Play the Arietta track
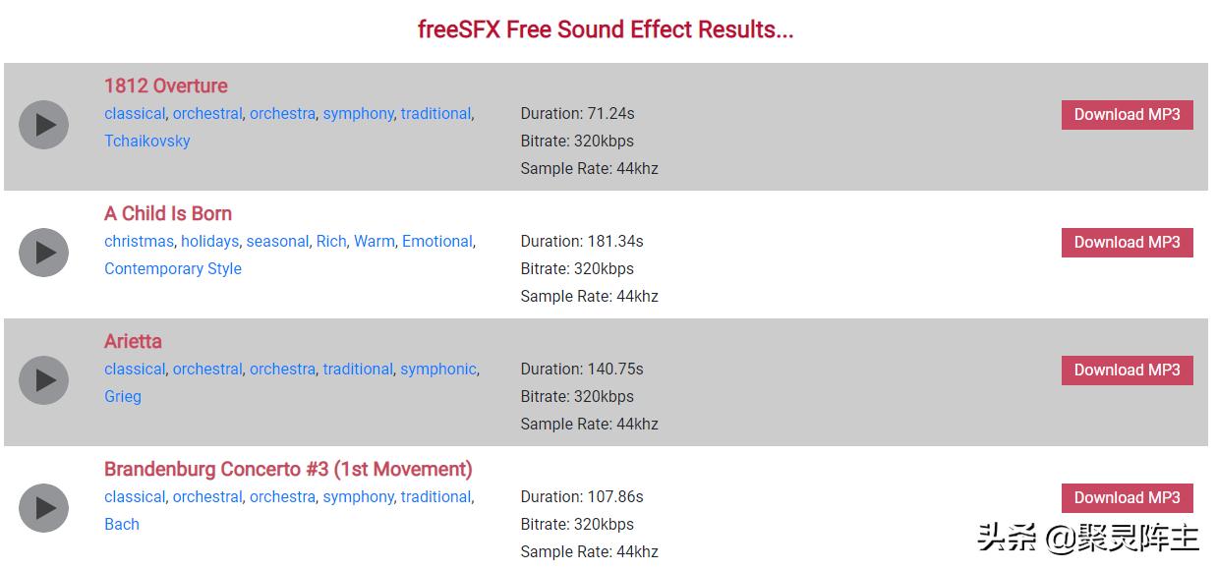The image size is (1217, 570). coord(43,380)
